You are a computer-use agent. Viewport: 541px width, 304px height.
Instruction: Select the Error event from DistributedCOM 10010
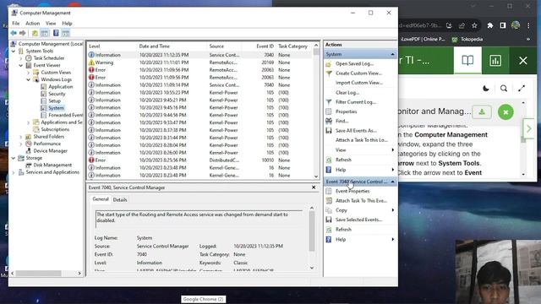click(x=200, y=160)
